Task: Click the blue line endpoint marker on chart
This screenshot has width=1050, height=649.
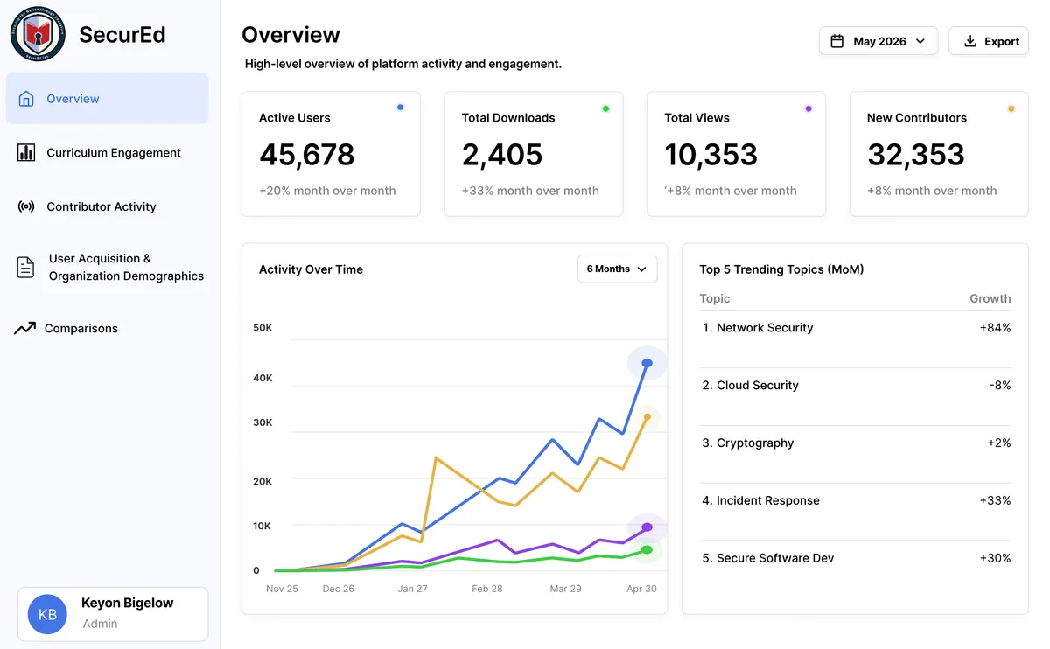Action: coord(647,363)
